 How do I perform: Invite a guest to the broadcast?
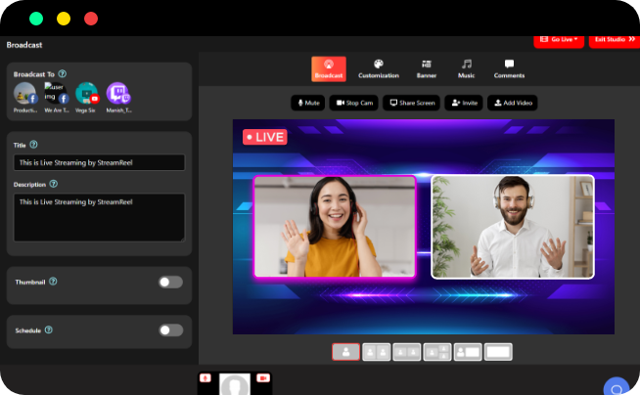tap(464, 103)
